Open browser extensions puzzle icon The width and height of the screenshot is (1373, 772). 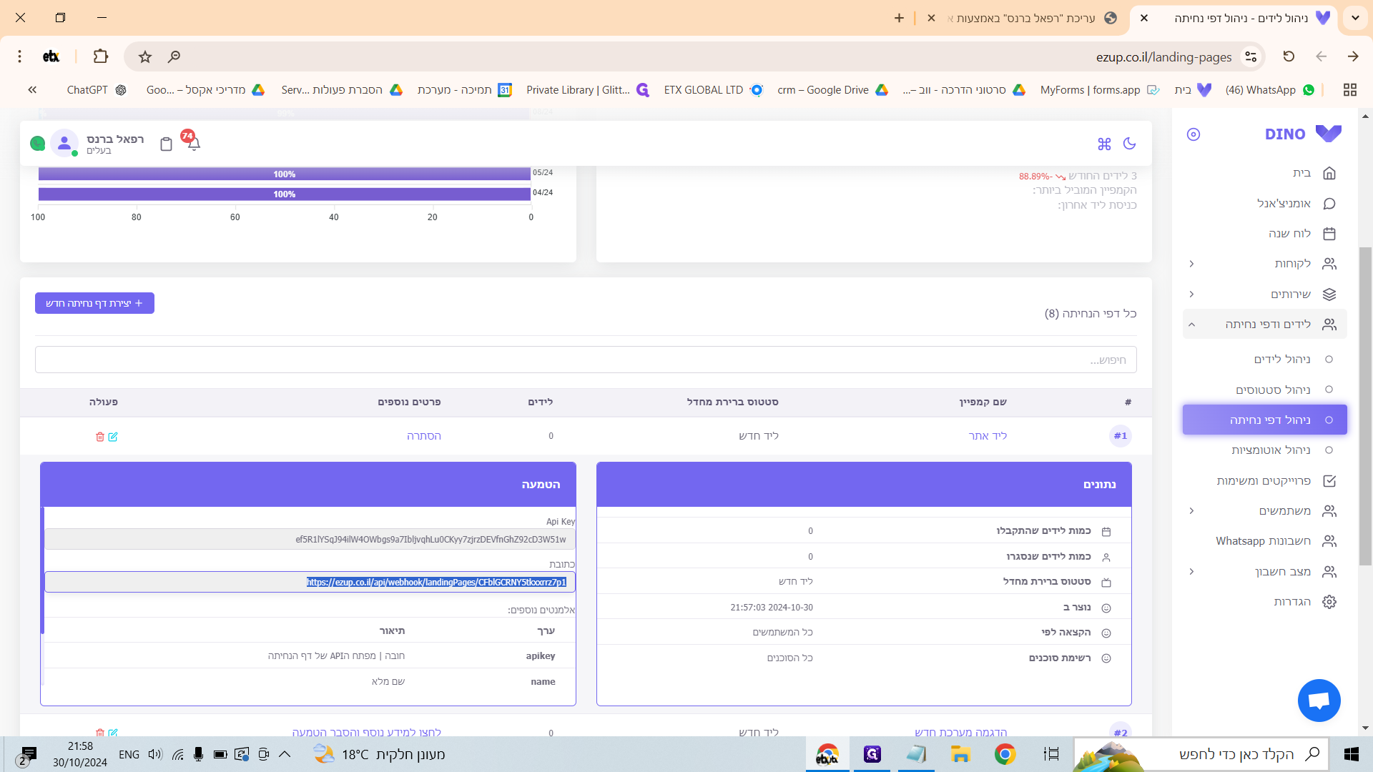101,56
